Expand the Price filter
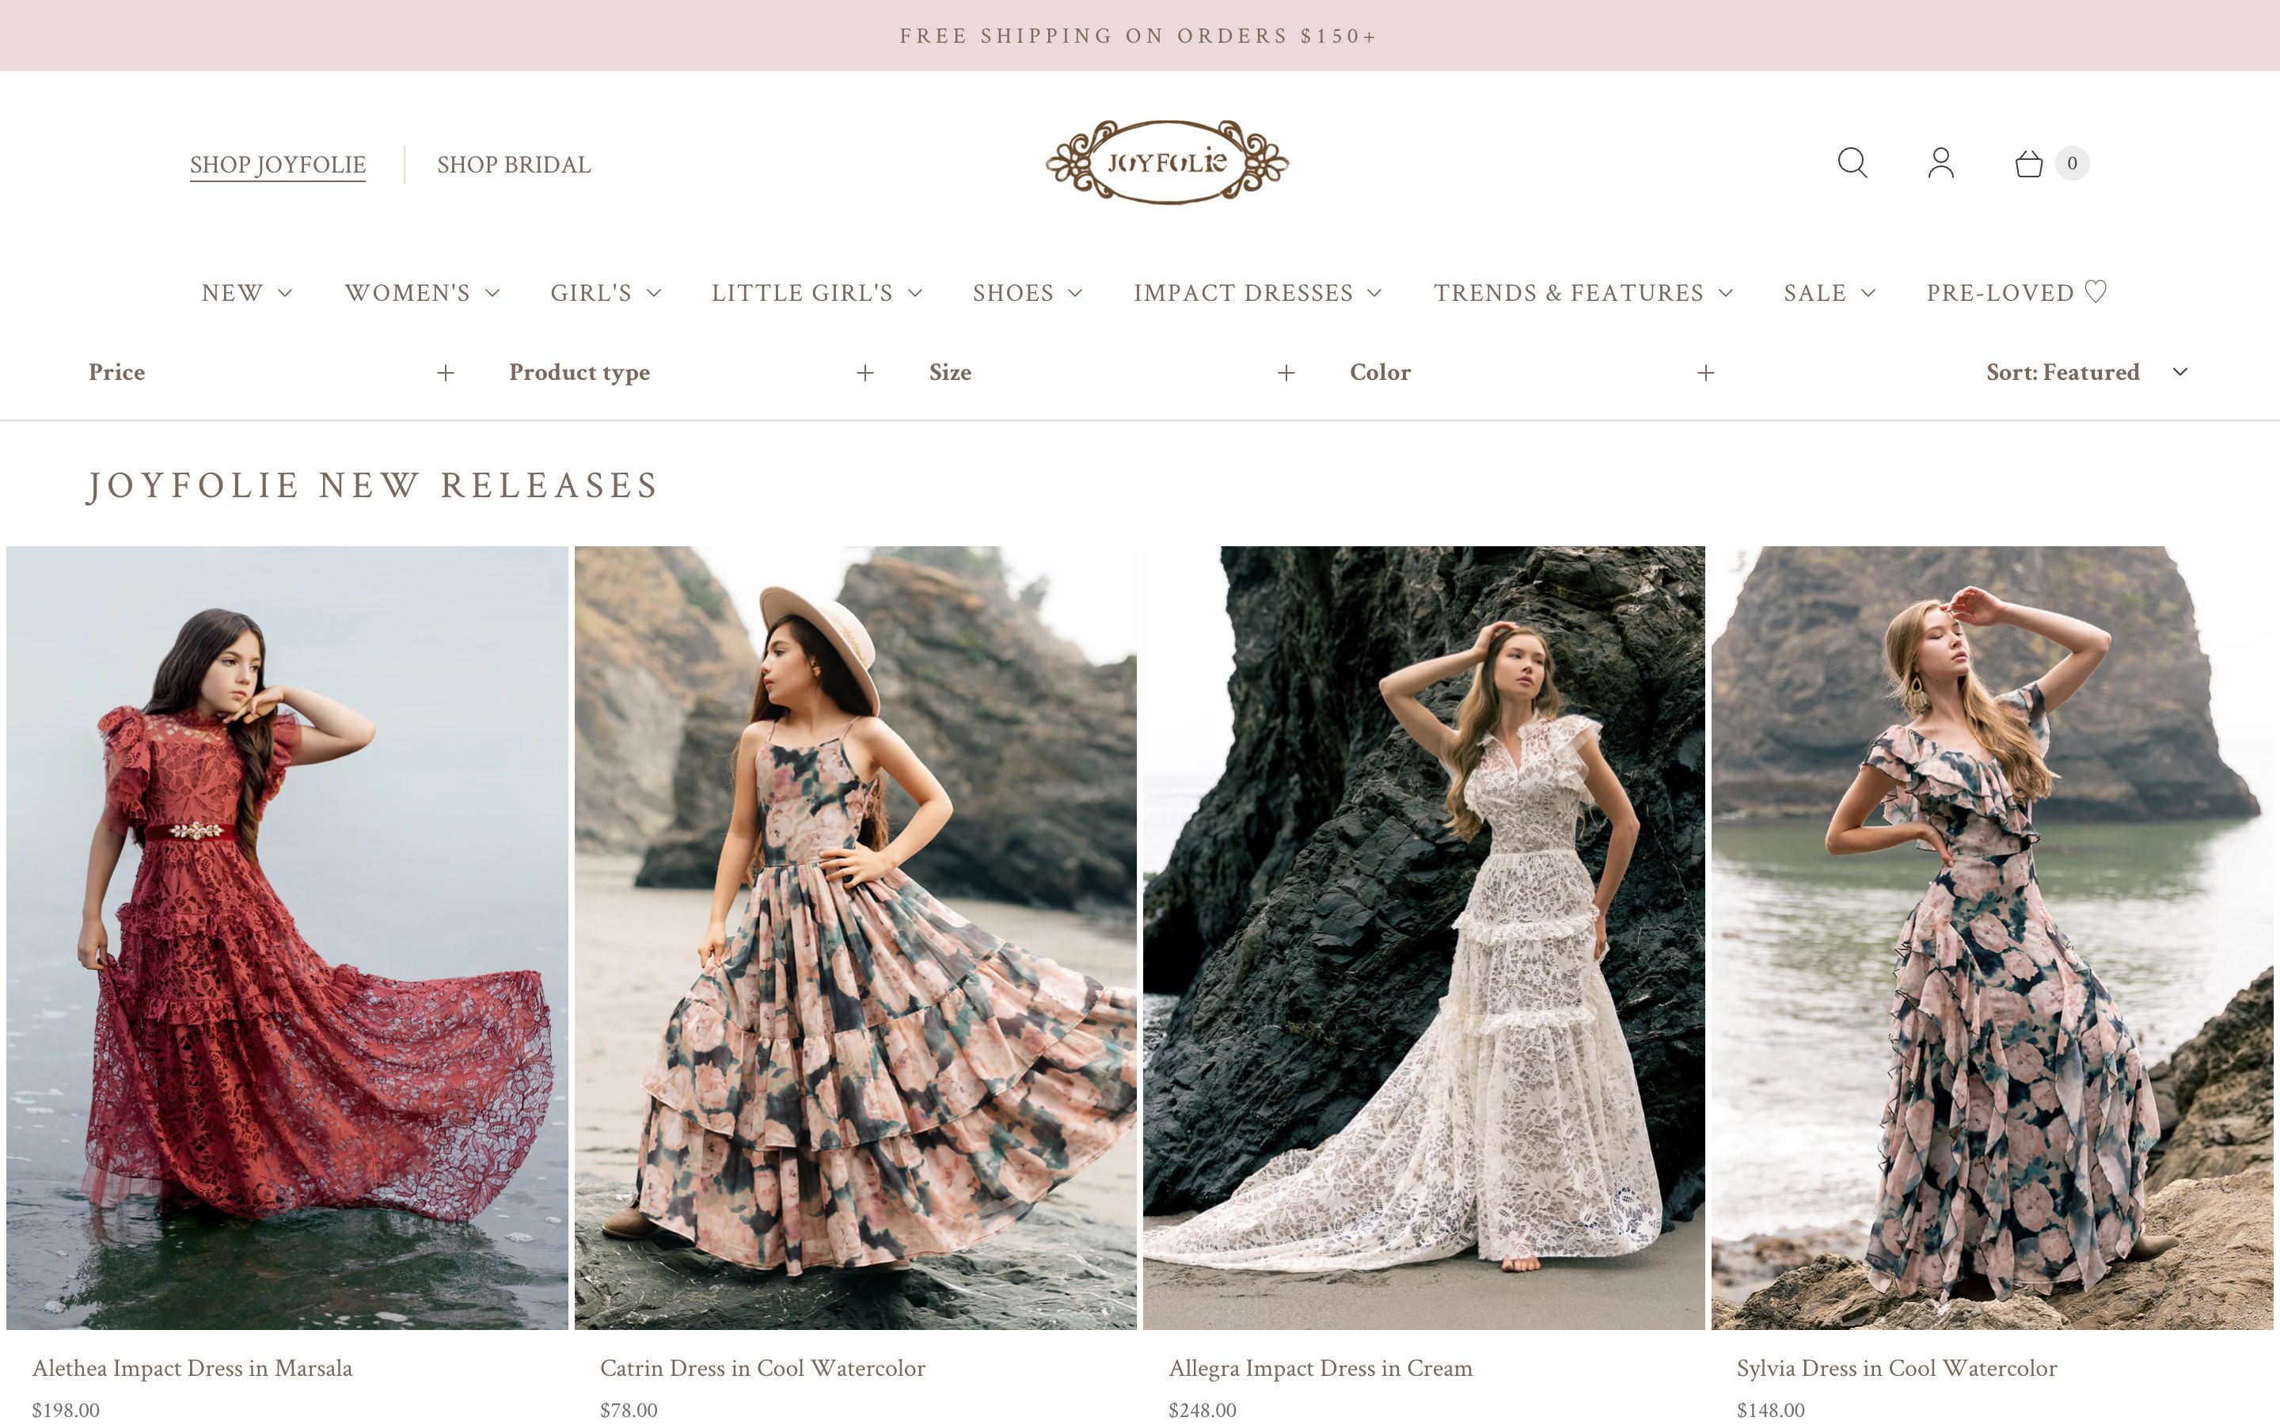 pyautogui.click(x=444, y=372)
